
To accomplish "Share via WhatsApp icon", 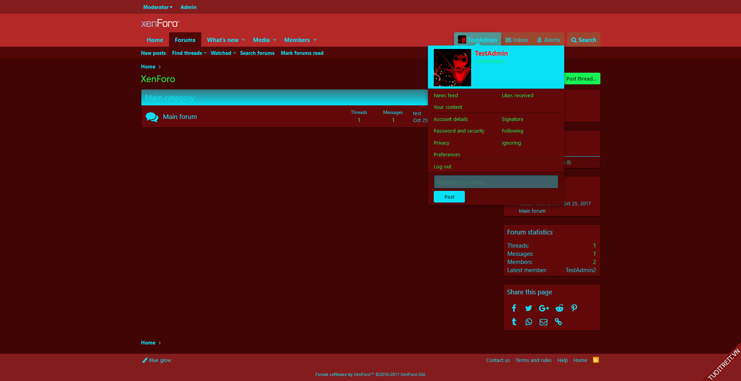I will coord(528,322).
